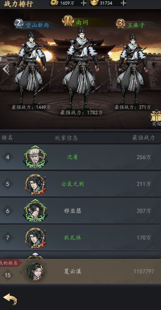Expand the left-edge arrow tab

coord(6,69)
